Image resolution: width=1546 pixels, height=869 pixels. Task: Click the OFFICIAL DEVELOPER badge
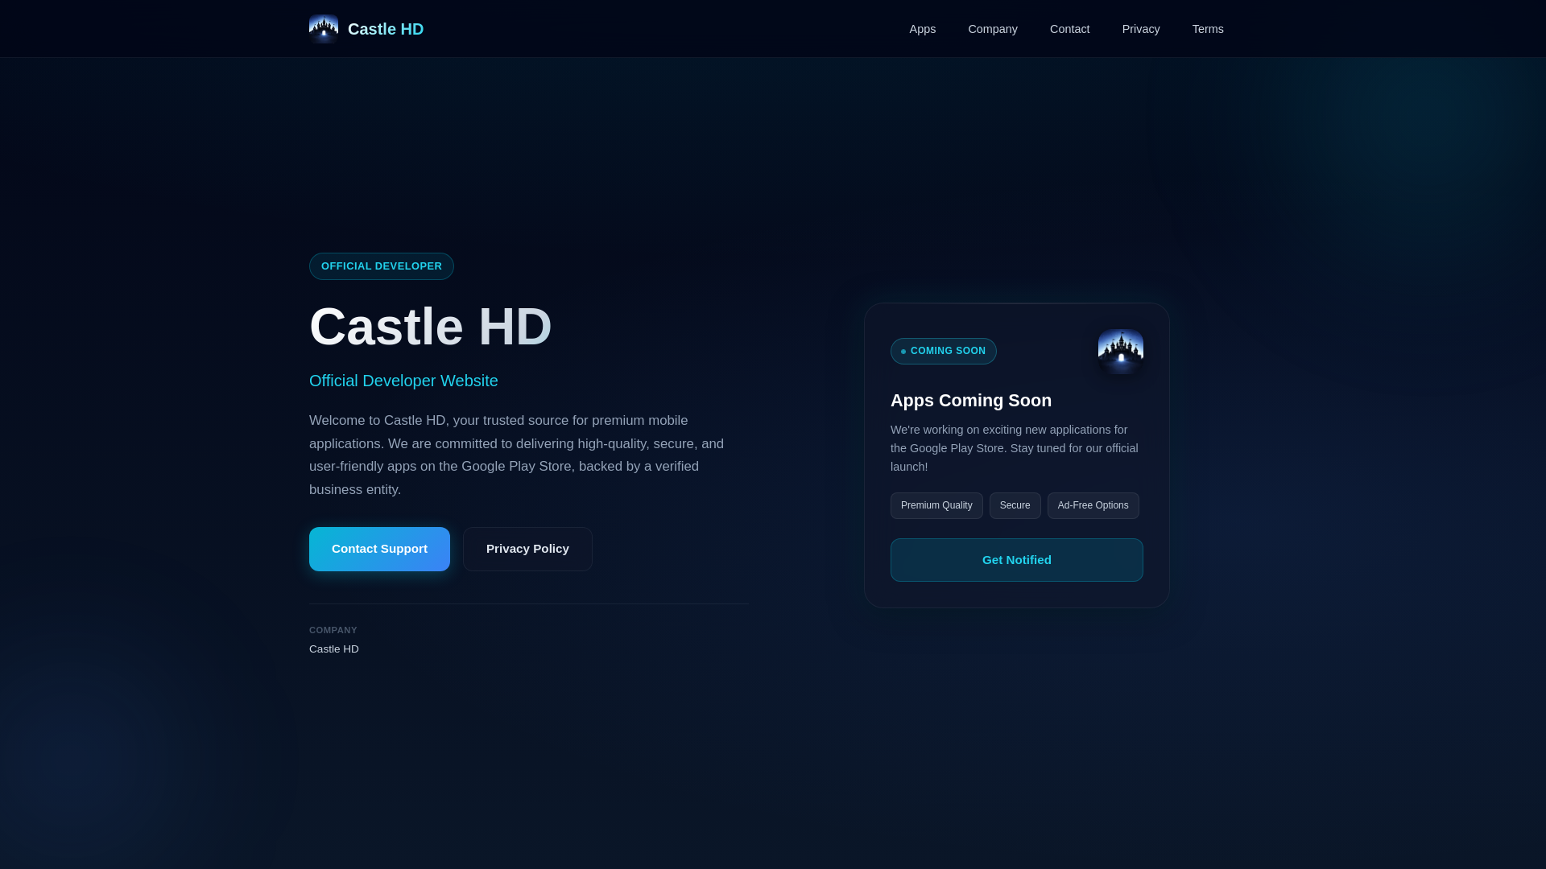382,266
